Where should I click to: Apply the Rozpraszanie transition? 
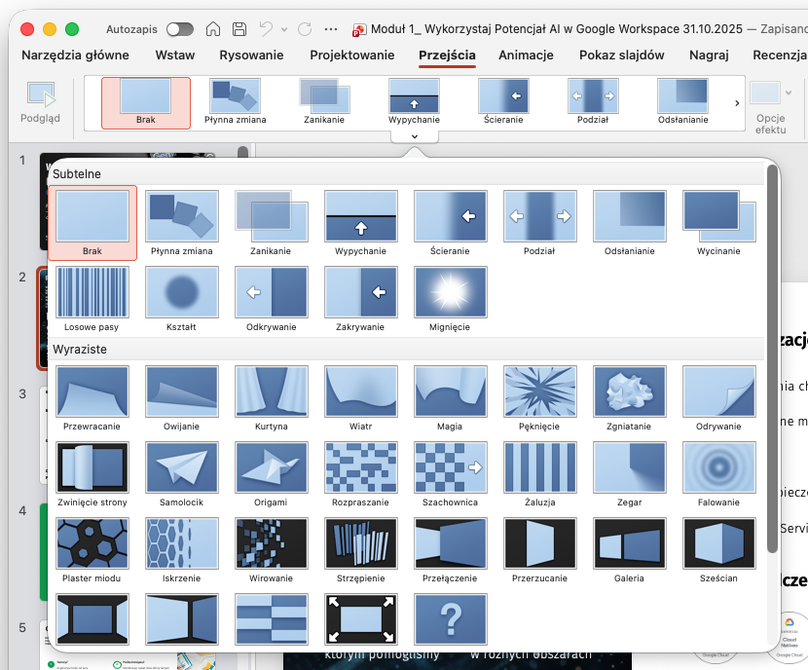click(361, 474)
